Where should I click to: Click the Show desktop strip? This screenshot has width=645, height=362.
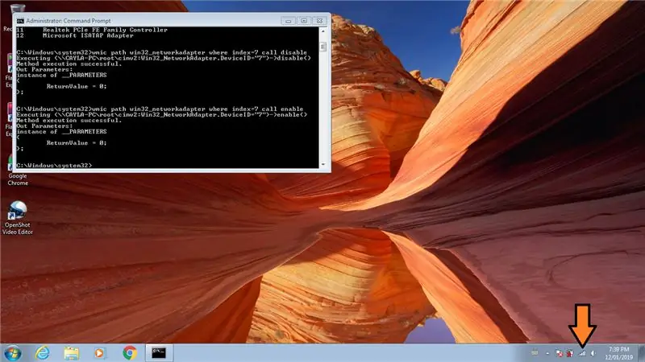pyautogui.click(x=641, y=353)
